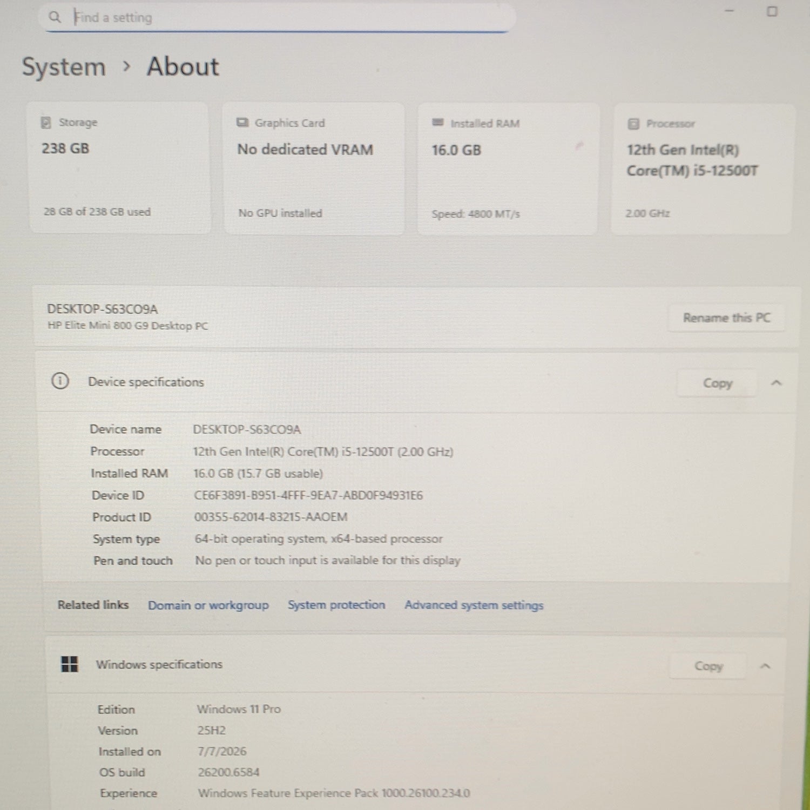Screen dimensions: 810x810
Task: Open Advanced system settings link
Action: click(474, 605)
